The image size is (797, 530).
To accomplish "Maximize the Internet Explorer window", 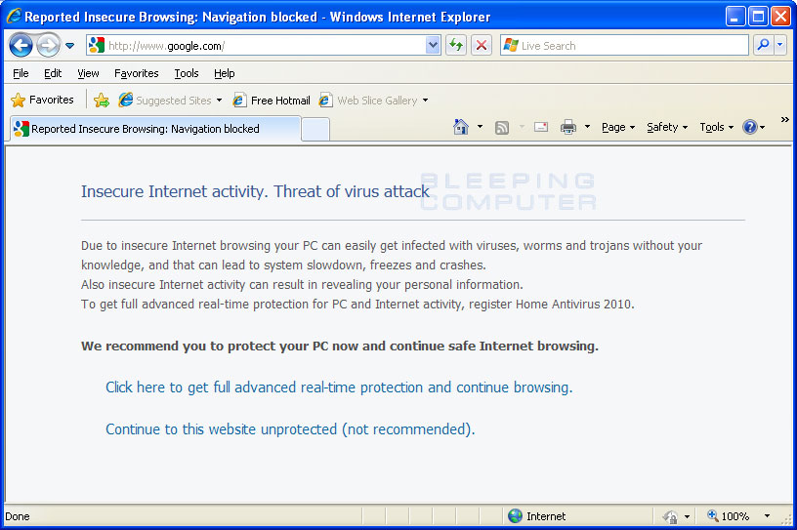I will 758,17.
